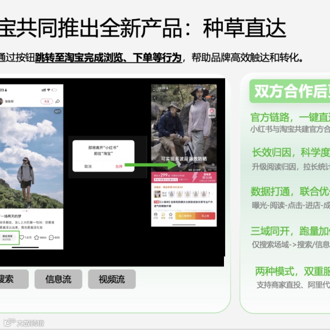Tap the 前往淘宝 go-to-Taobao button
Viewport: 330px width, 330px height.
tap(8, 238)
